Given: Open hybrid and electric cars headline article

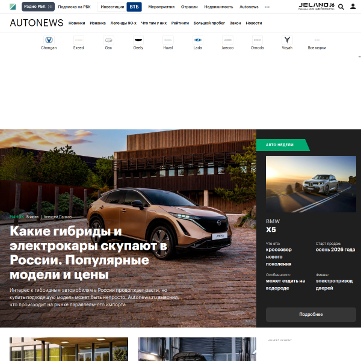Looking at the screenshot, I should coord(88,253).
